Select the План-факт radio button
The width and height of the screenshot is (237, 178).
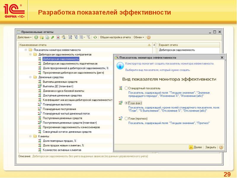click(x=126, y=103)
